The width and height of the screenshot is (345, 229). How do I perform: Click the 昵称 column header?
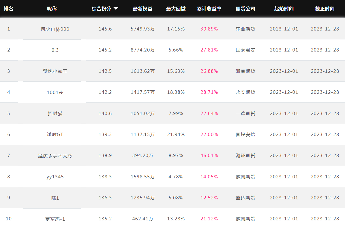(52, 9)
